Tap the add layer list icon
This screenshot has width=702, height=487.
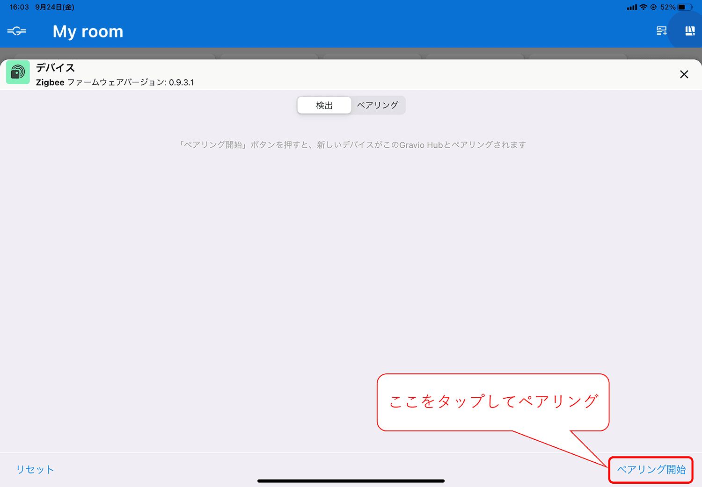click(661, 31)
